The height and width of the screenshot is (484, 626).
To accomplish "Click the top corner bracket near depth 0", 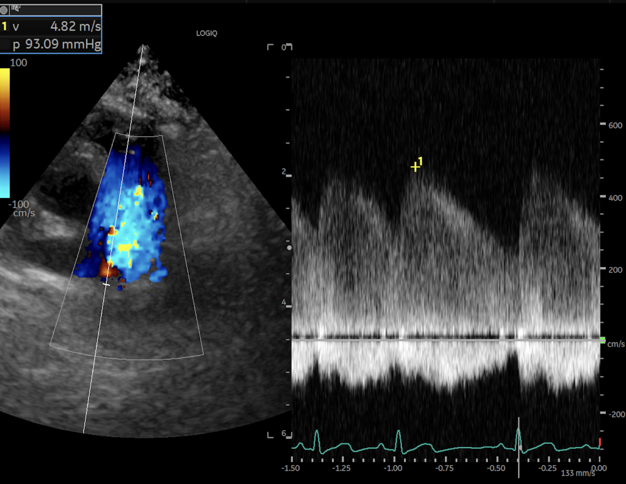I will pos(270,47).
